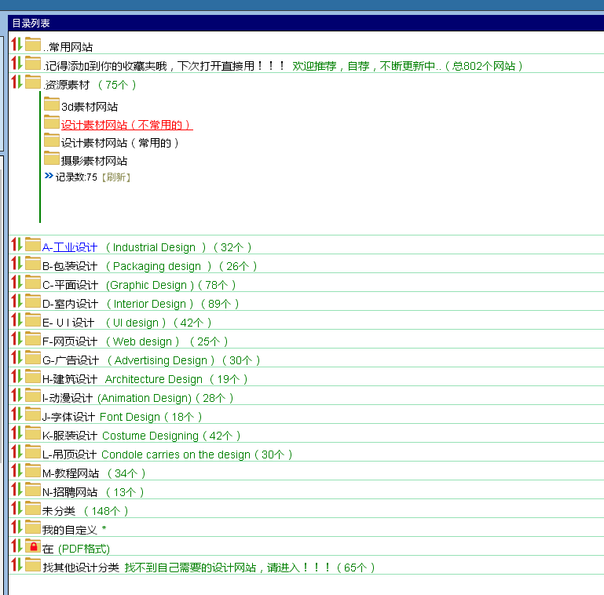Click the folder icon for 我的自定义
The height and width of the screenshot is (595, 604).
(x=33, y=527)
